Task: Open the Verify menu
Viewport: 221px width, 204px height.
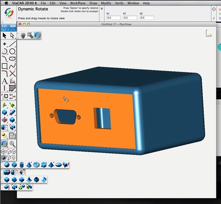Action: 119,3
